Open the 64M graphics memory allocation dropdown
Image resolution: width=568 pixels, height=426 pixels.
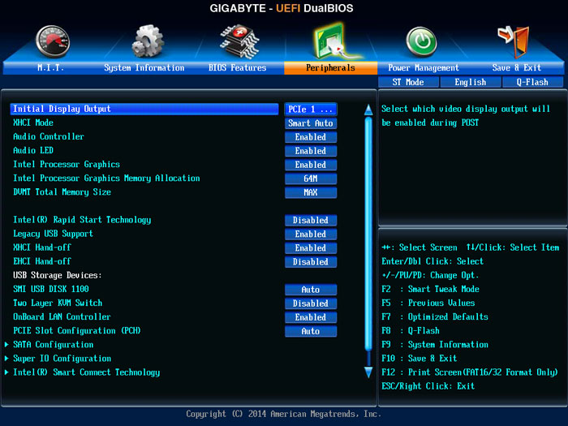pos(311,179)
